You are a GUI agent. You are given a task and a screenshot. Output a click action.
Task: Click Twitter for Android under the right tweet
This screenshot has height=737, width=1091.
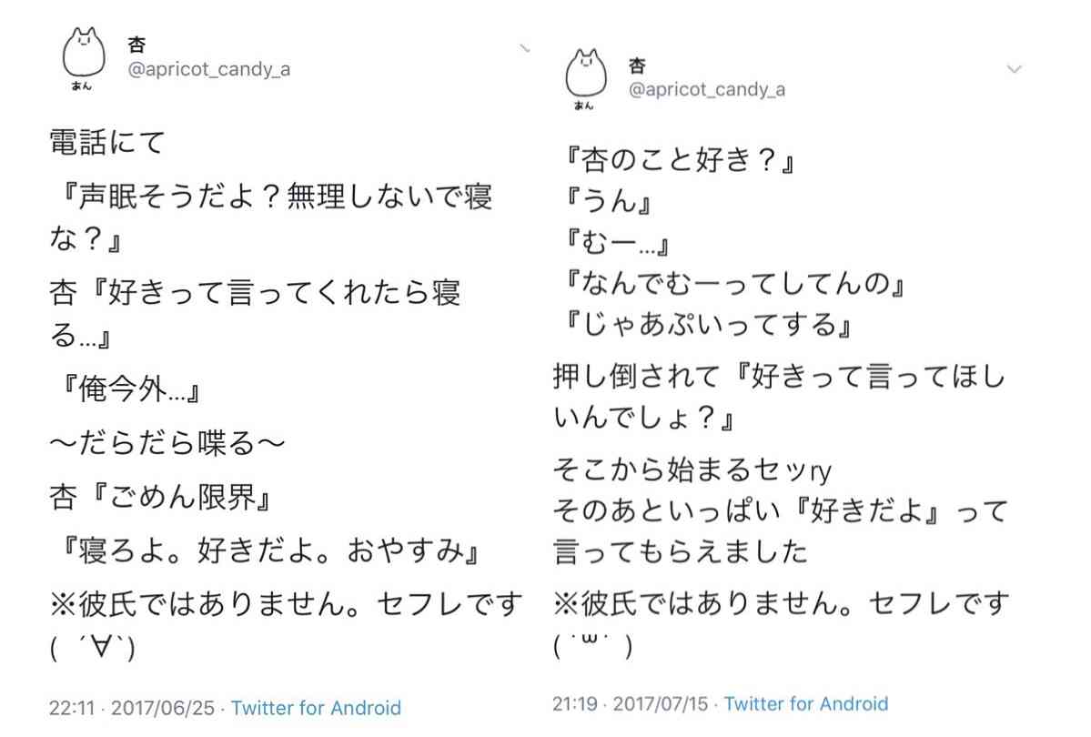coord(805,703)
